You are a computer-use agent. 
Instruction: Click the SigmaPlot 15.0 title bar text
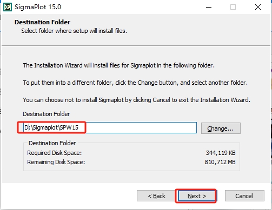coord(38,7)
